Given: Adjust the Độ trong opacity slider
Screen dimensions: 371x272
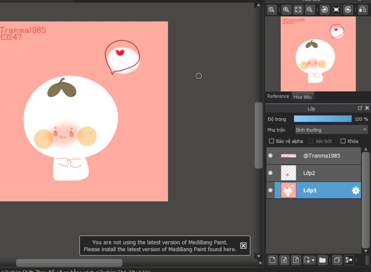Looking at the screenshot, I should click(x=323, y=119).
